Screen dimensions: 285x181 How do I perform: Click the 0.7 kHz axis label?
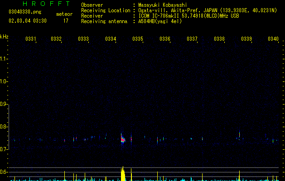[x=4, y=149]
